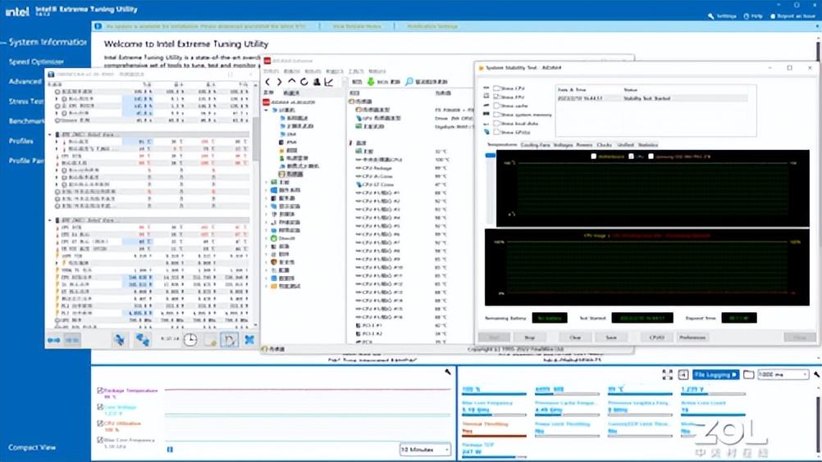Click Report an Issue in XTU header
822x462 pixels.
[x=792, y=16]
